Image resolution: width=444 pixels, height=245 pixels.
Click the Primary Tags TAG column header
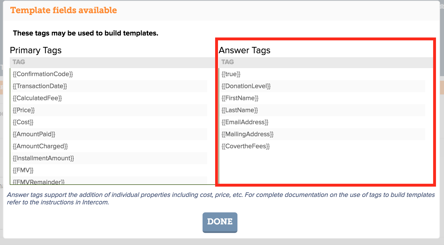19,62
